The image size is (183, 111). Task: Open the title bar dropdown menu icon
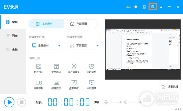[x=161, y=7]
